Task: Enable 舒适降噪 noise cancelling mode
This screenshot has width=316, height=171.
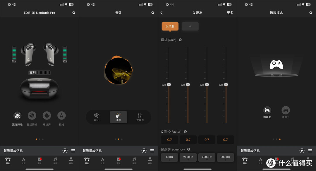Action: click(x=32, y=116)
